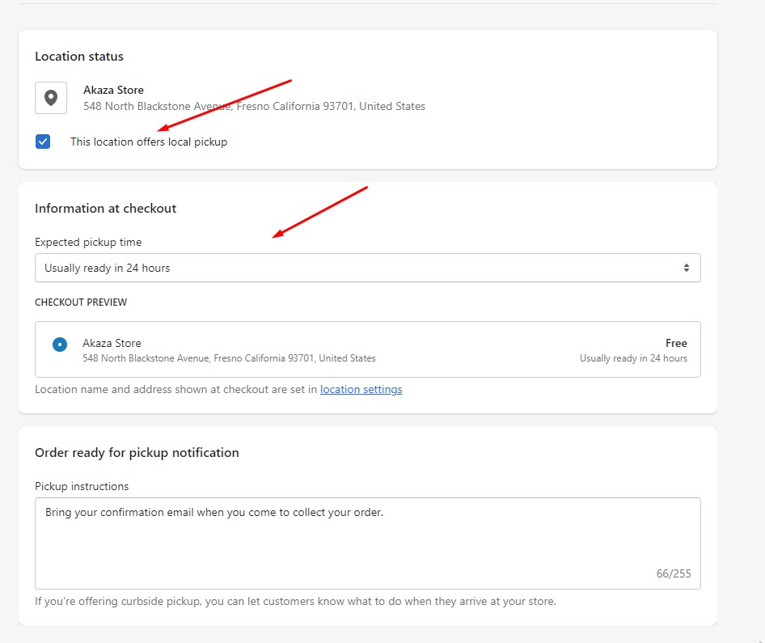The width and height of the screenshot is (765, 643).
Task: Click the store address under Location status
Action: [x=254, y=106]
